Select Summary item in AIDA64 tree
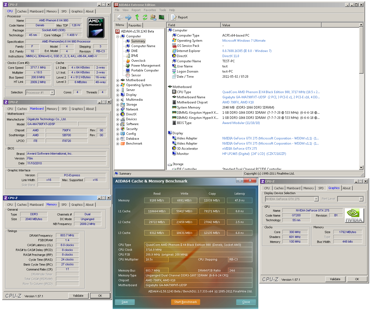The image size is (371, 310). (x=138, y=41)
